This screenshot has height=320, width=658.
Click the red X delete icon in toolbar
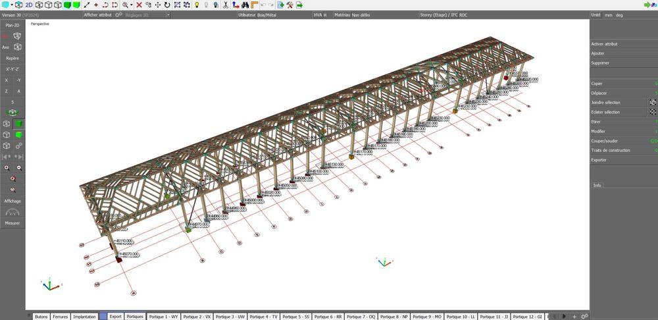[139, 5]
